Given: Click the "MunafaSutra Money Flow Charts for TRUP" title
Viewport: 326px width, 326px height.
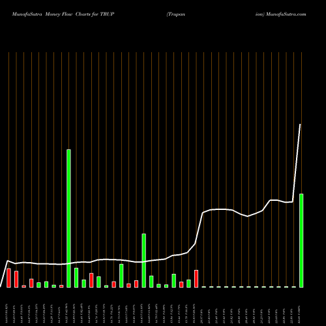Looking at the screenshot, I should [63, 14].
